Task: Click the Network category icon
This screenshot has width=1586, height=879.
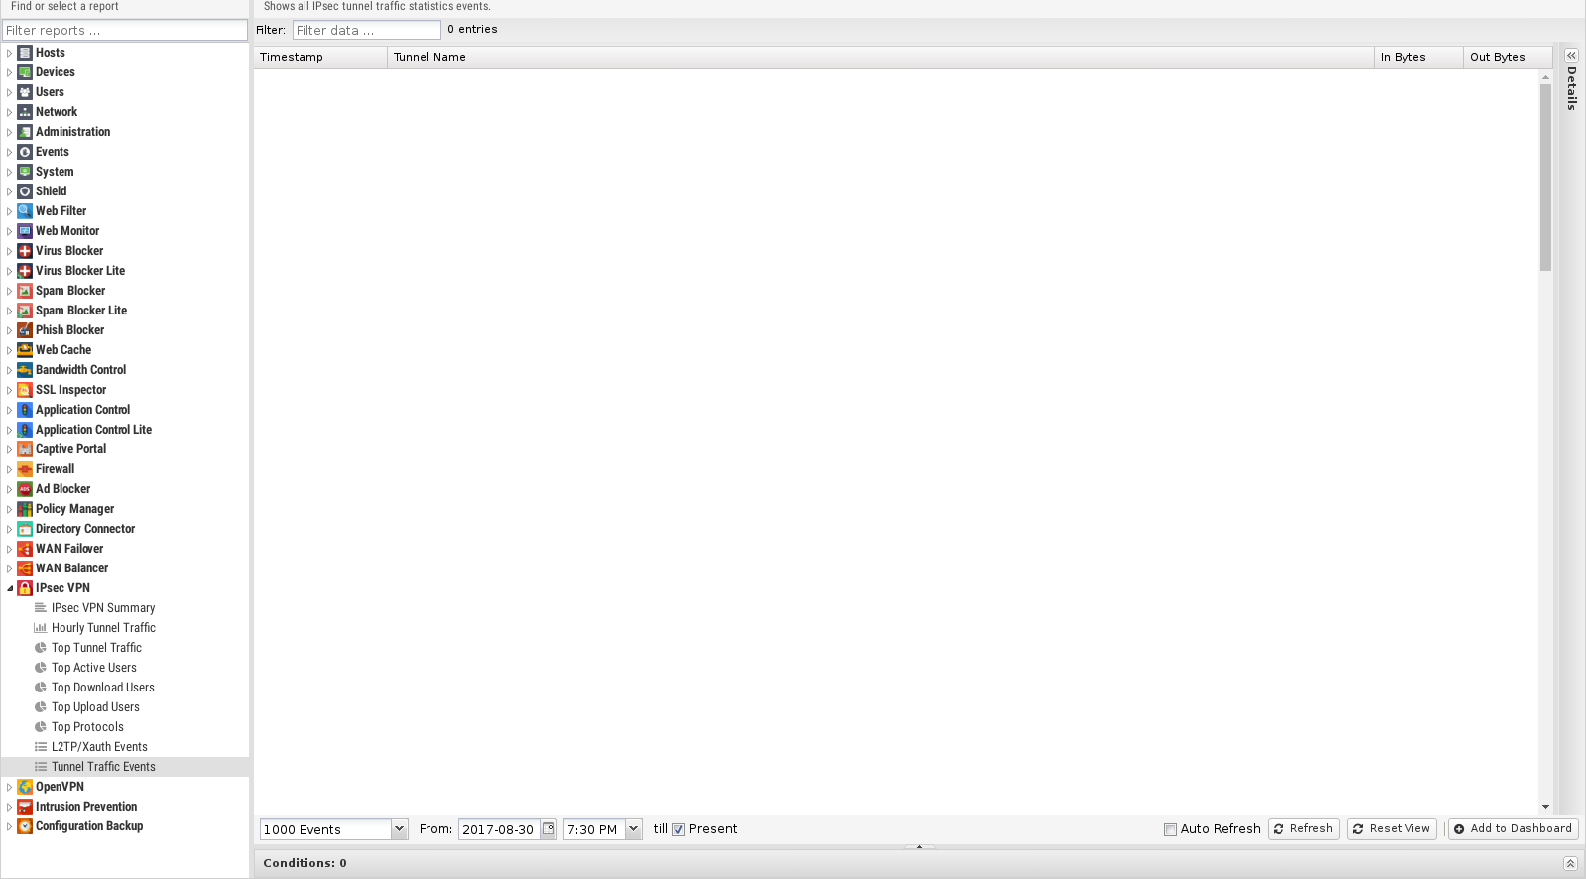Action: 25,112
